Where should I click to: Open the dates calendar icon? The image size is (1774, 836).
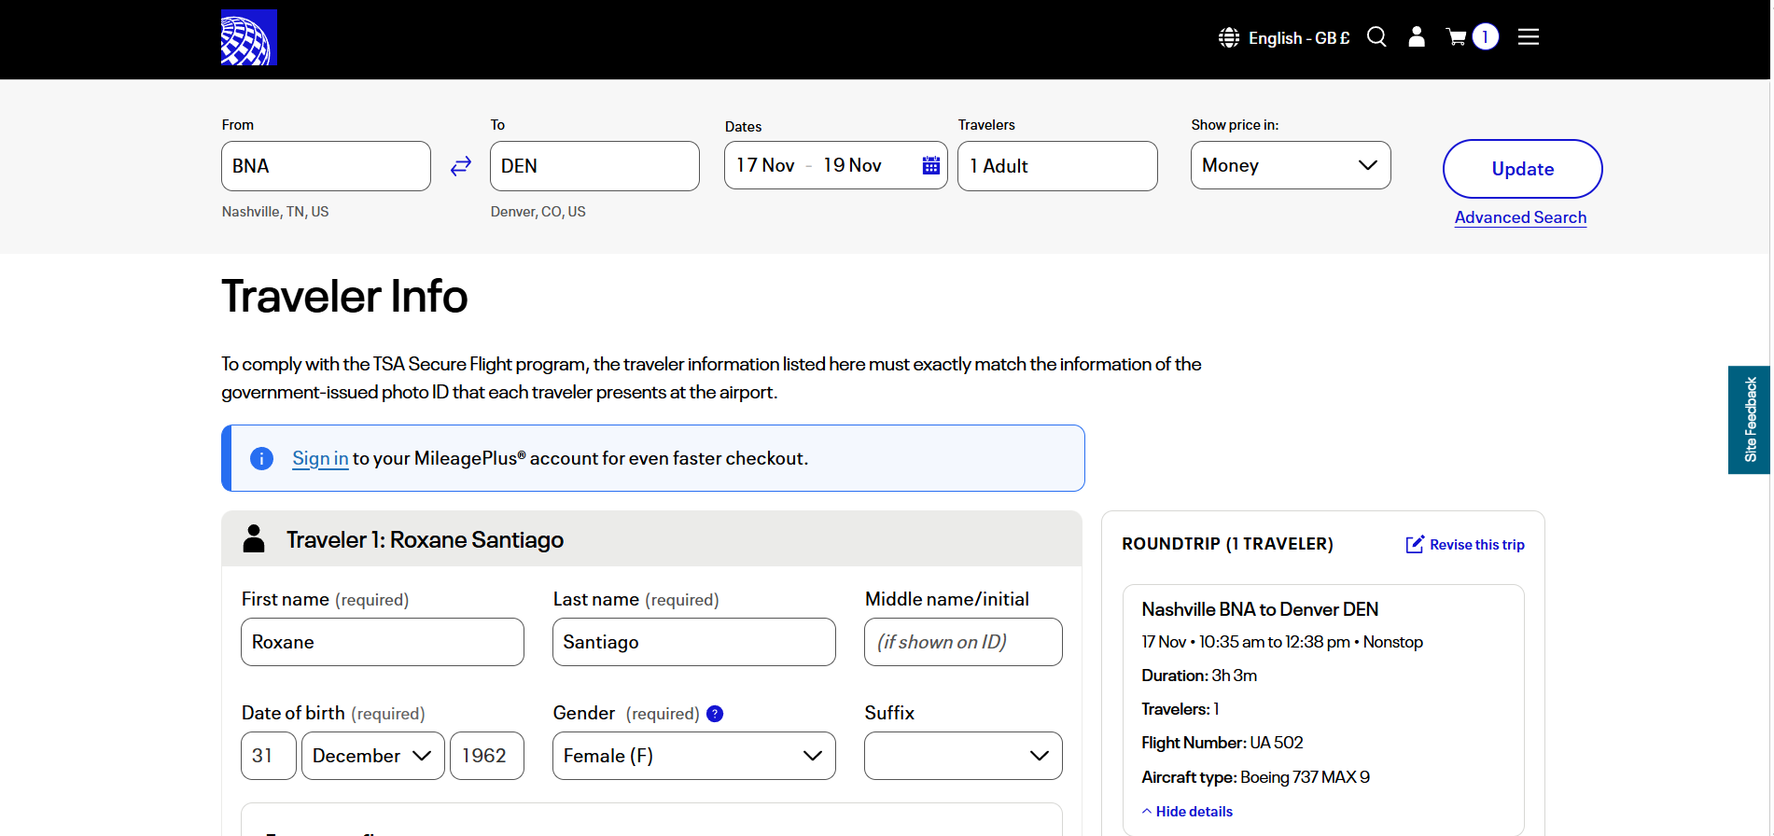pos(930,166)
